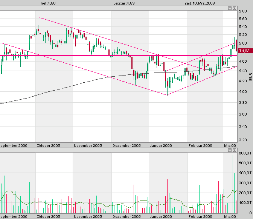This screenshot has height=219, width=253.
Task: Click the 5,40 price axis label
Action: pyautogui.click(x=243, y=26)
